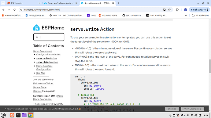Open the battery power tray icon

[x=200, y=115]
